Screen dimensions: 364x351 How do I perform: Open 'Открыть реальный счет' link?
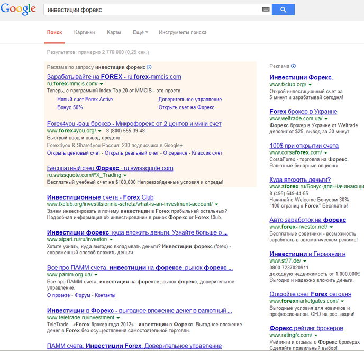[132, 153]
